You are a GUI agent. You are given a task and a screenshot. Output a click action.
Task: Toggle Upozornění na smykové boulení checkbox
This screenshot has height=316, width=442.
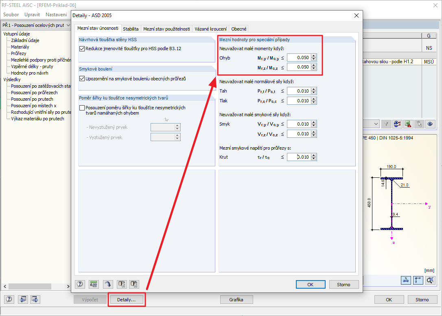click(x=82, y=79)
